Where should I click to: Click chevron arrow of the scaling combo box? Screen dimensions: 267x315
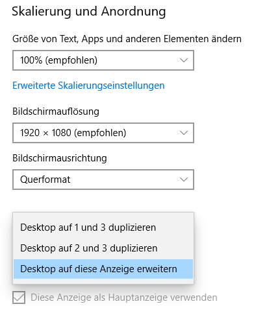[x=184, y=60]
